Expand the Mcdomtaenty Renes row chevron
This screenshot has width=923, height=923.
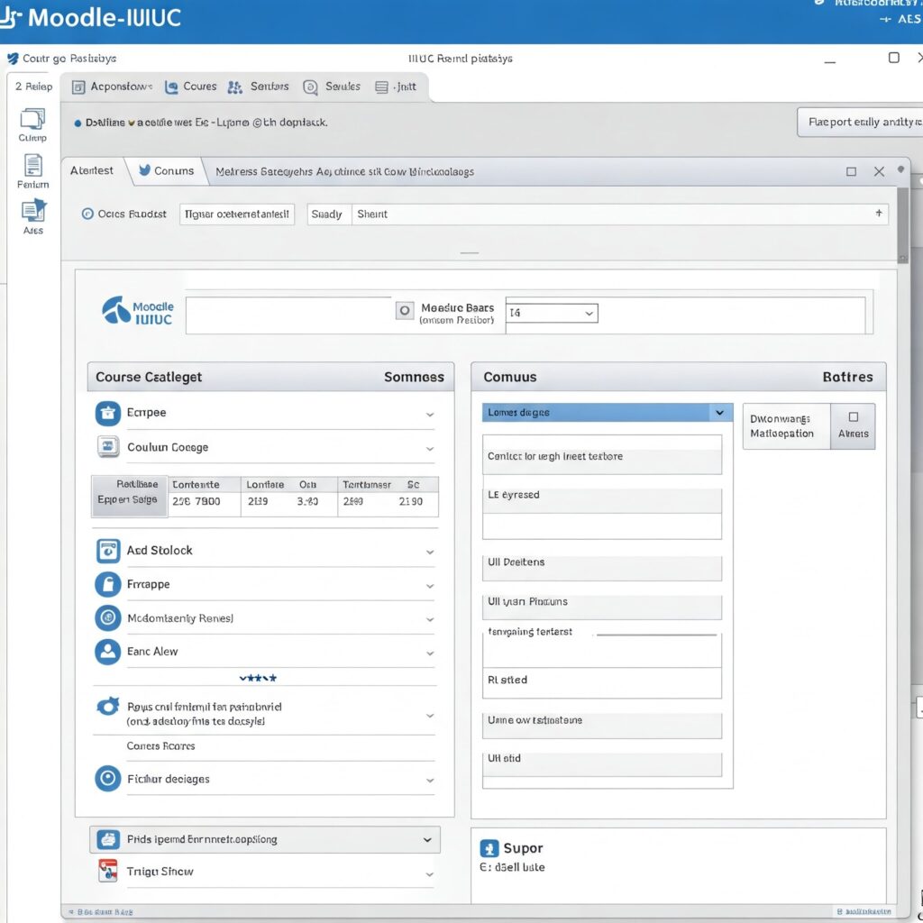[430, 620]
